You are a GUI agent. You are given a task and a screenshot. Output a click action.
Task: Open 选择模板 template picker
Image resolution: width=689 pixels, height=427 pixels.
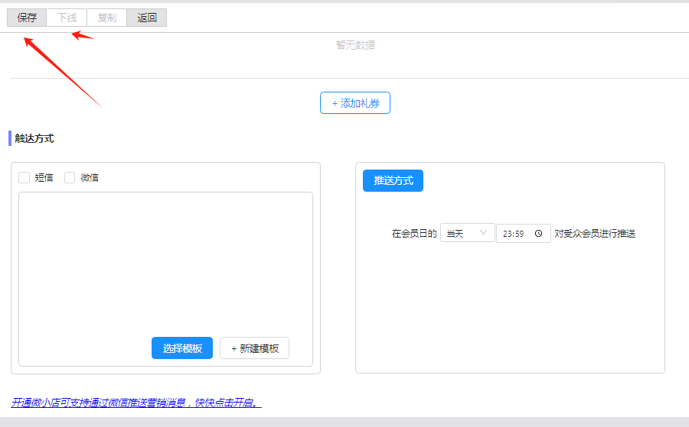coord(182,348)
